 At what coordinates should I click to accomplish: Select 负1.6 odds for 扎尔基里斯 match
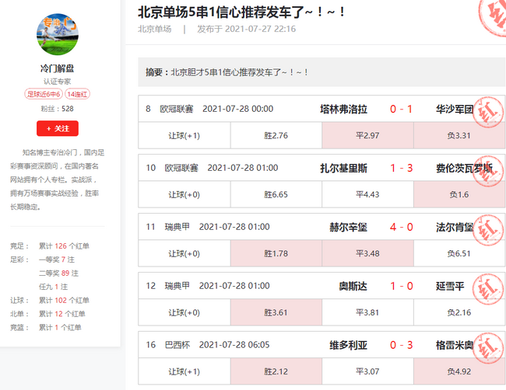click(459, 194)
